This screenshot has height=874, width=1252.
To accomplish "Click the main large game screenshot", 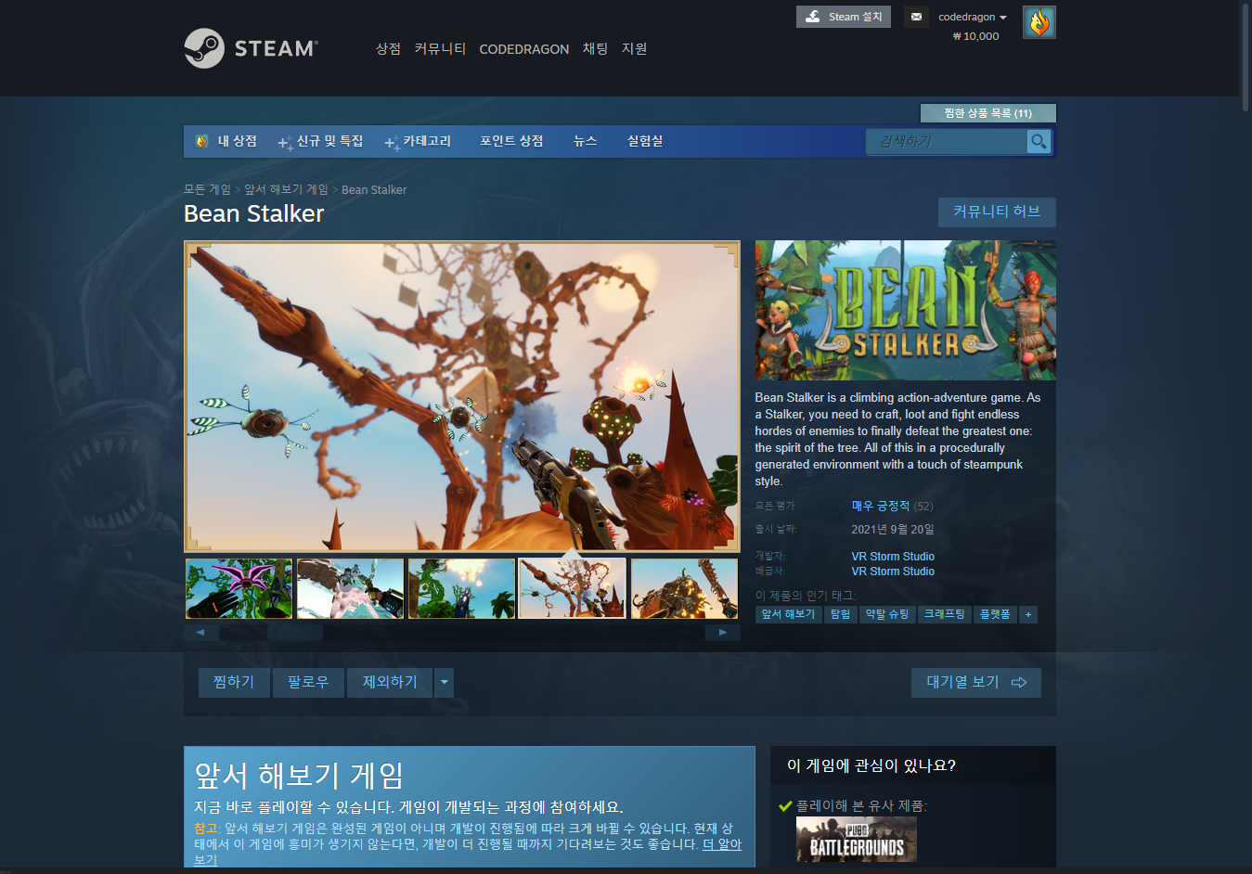I will coord(462,396).
